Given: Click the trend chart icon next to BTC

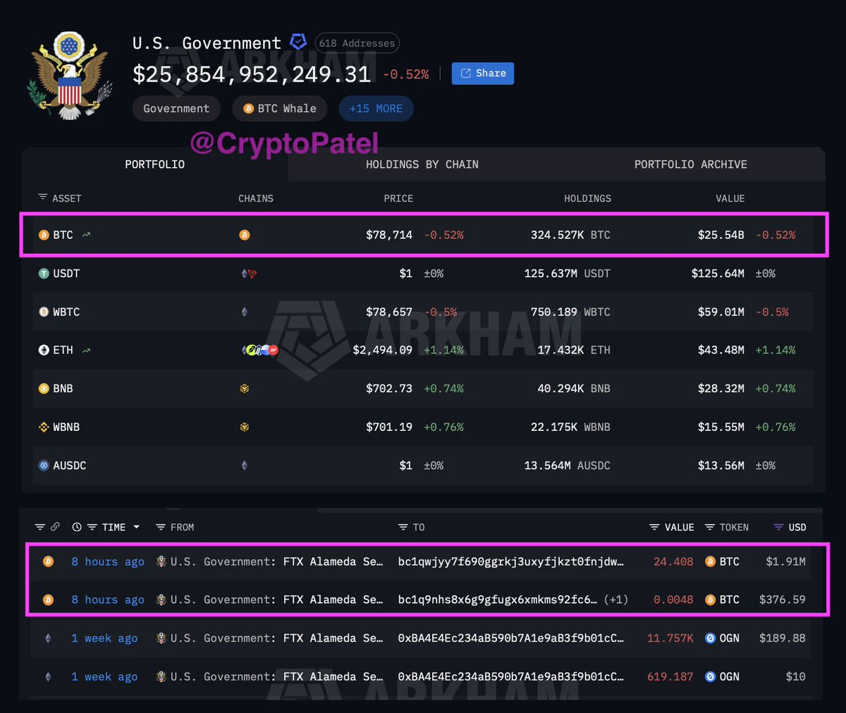Looking at the screenshot, I should pos(86,235).
